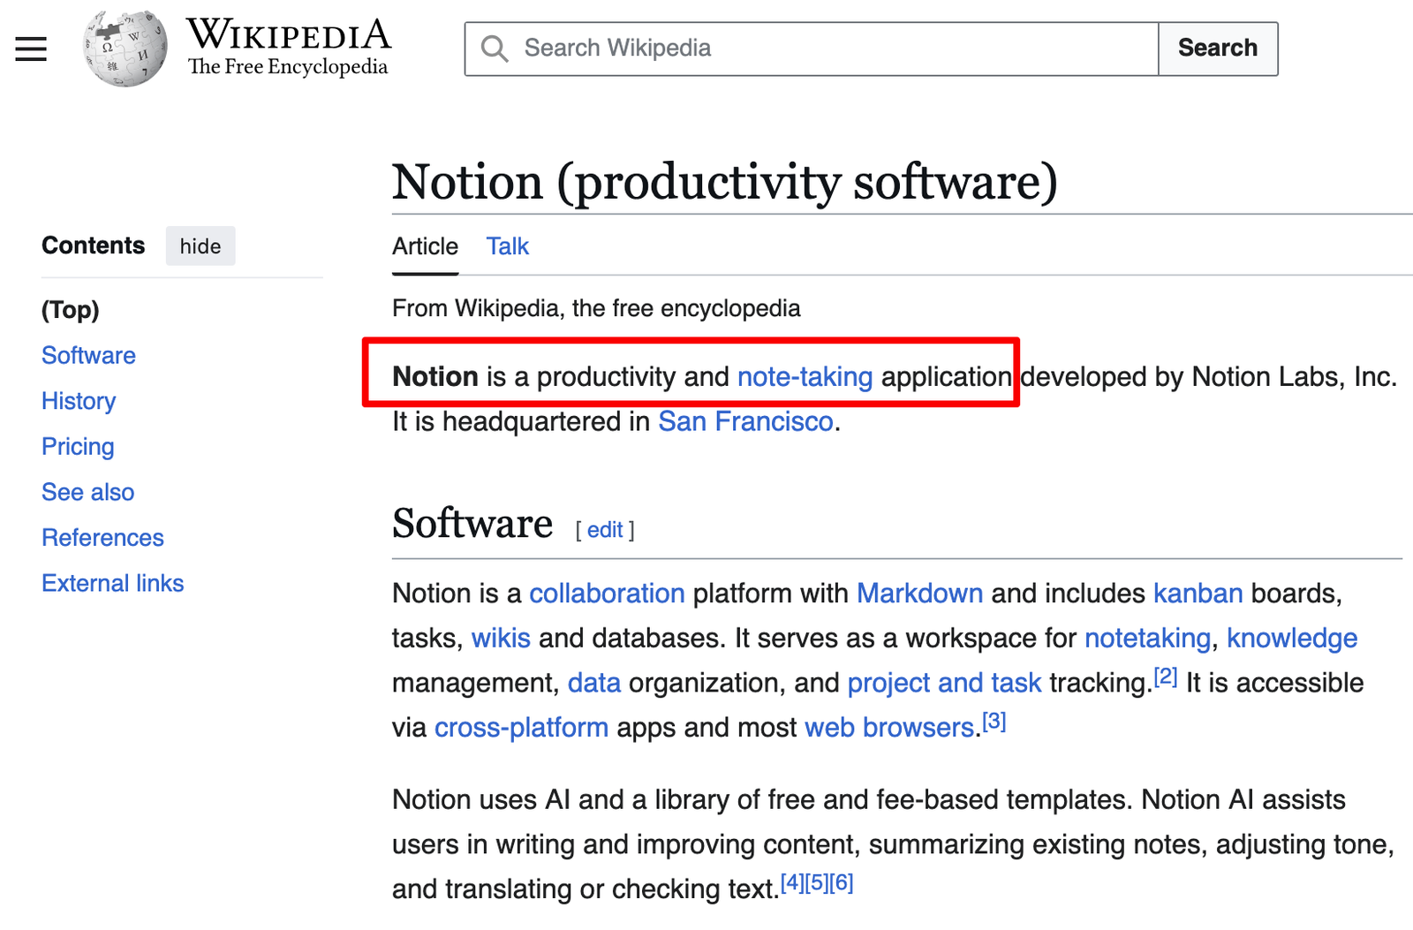Jump to (Top) in contents
This screenshot has height=930, width=1413.
click(71, 310)
